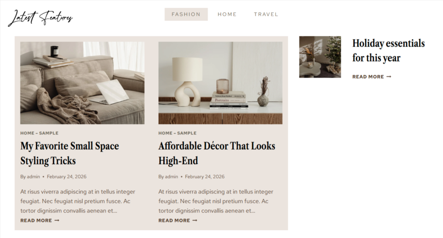Image resolution: width=443 pixels, height=238 pixels.
Task: Select the Fashion tab
Action: tap(186, 14)
